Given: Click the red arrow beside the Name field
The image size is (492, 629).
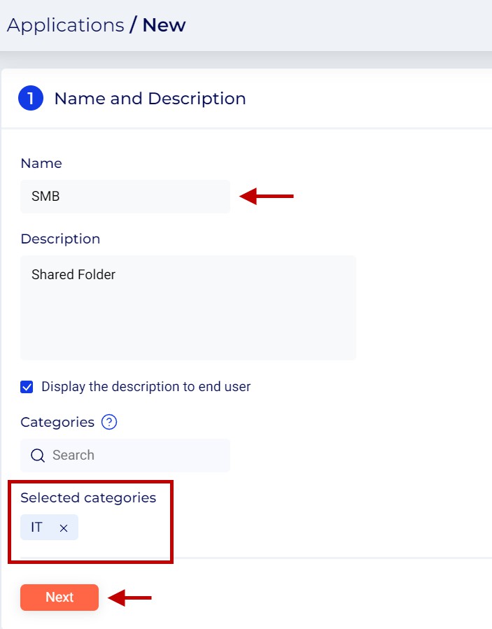Looking at the screenshot, I should pyautogui.click(x=267, y=197).
